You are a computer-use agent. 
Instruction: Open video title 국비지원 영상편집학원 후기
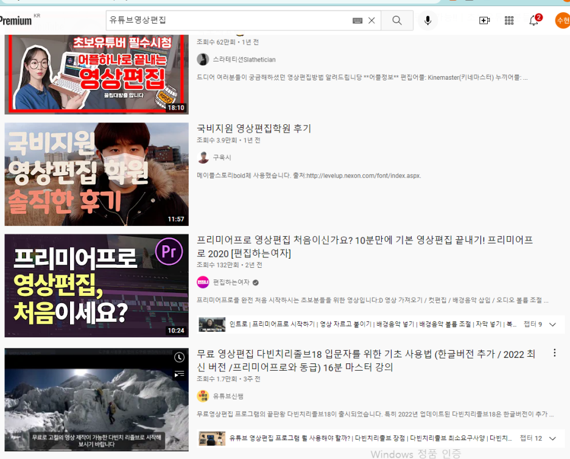point(254,128)
